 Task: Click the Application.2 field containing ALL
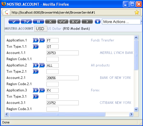coord(52,65)
